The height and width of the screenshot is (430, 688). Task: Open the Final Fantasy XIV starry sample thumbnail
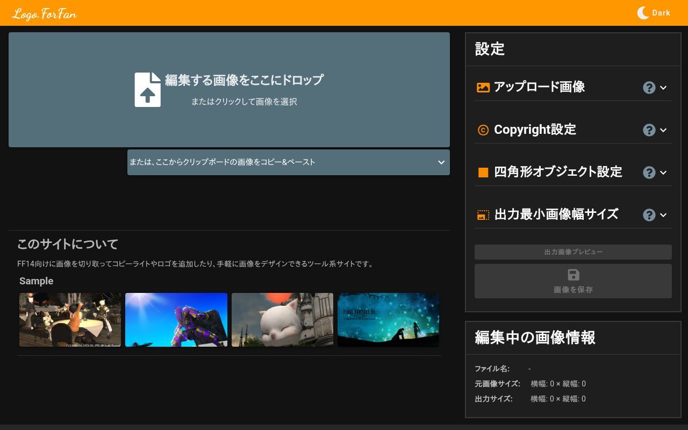388,320
